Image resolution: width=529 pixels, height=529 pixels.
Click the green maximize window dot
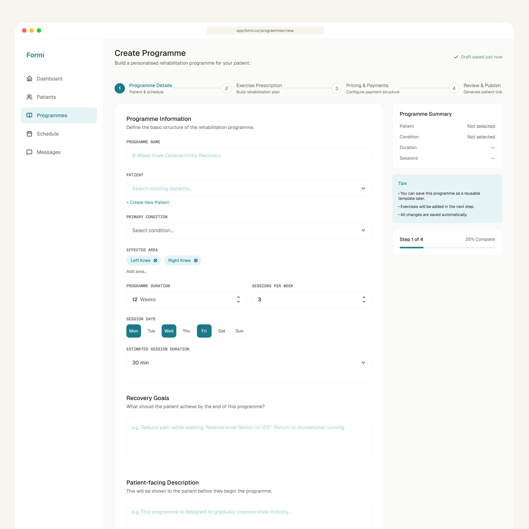pyautogui.click(x=39, y=30)
